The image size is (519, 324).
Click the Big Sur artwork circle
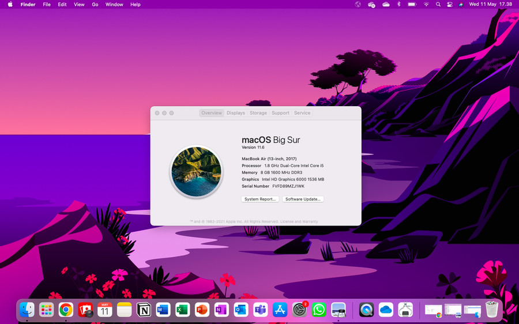pos(196,172)
